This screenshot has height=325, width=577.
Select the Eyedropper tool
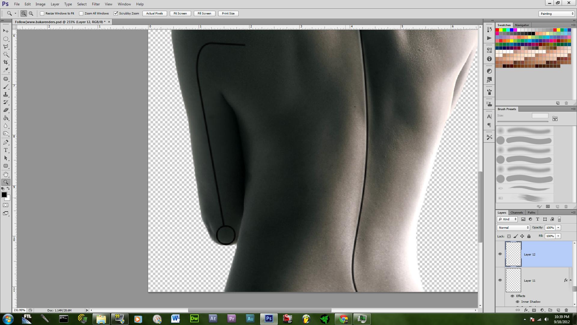point(6,70)
